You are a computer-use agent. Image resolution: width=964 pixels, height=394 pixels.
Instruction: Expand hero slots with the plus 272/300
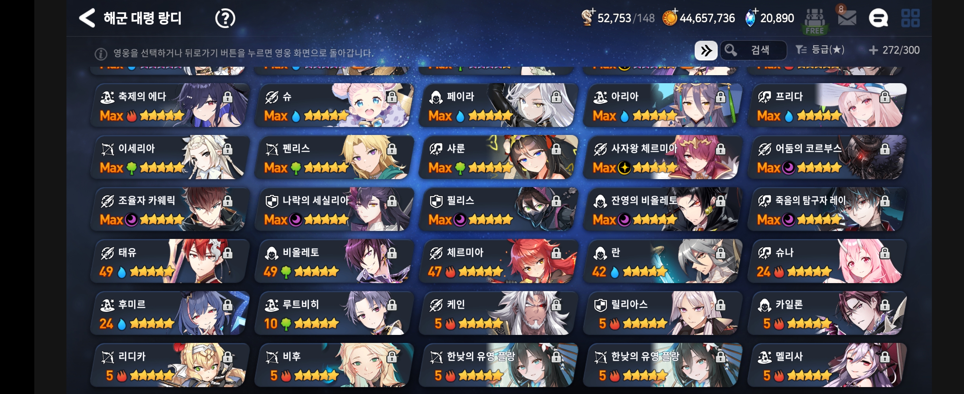click(x=894, y=50)
